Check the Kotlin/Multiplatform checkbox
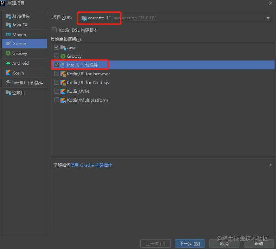276x249 pixels. point(57,100)
